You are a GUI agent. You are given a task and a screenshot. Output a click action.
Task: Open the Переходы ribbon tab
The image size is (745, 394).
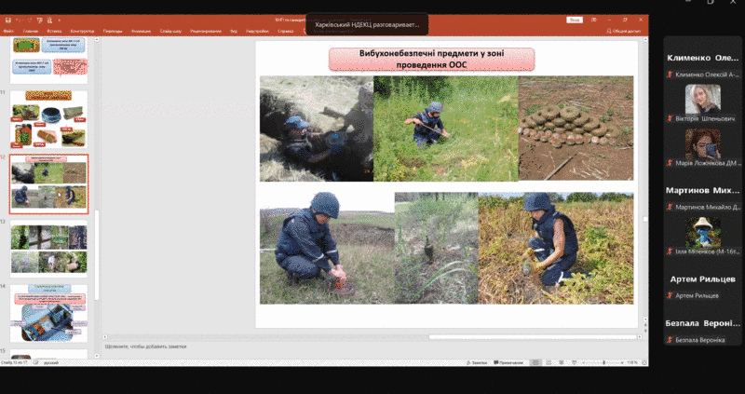[113, 32]
